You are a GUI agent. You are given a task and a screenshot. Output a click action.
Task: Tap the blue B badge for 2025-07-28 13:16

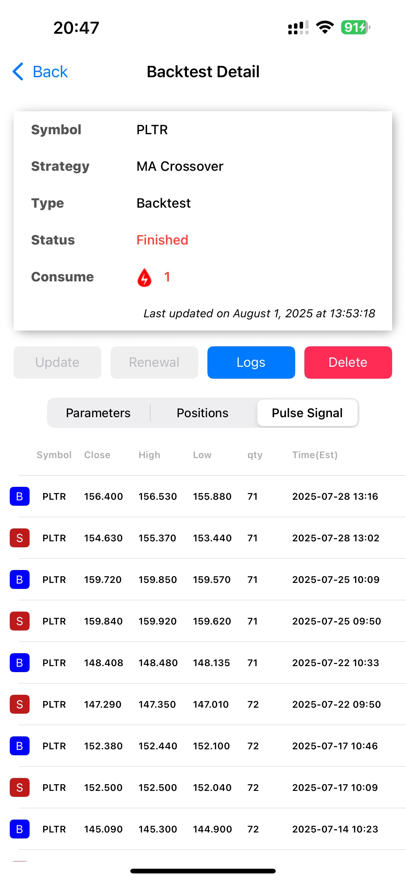(20, 496)
